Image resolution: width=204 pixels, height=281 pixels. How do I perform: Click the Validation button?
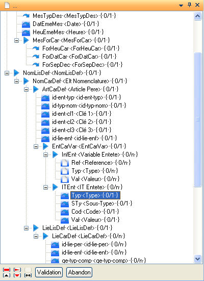point(49,272)
